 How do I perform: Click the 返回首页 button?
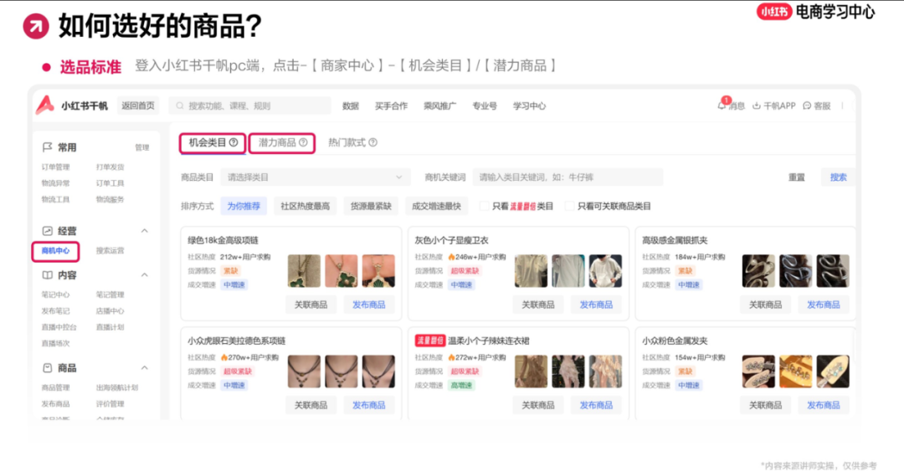point(138,105)
